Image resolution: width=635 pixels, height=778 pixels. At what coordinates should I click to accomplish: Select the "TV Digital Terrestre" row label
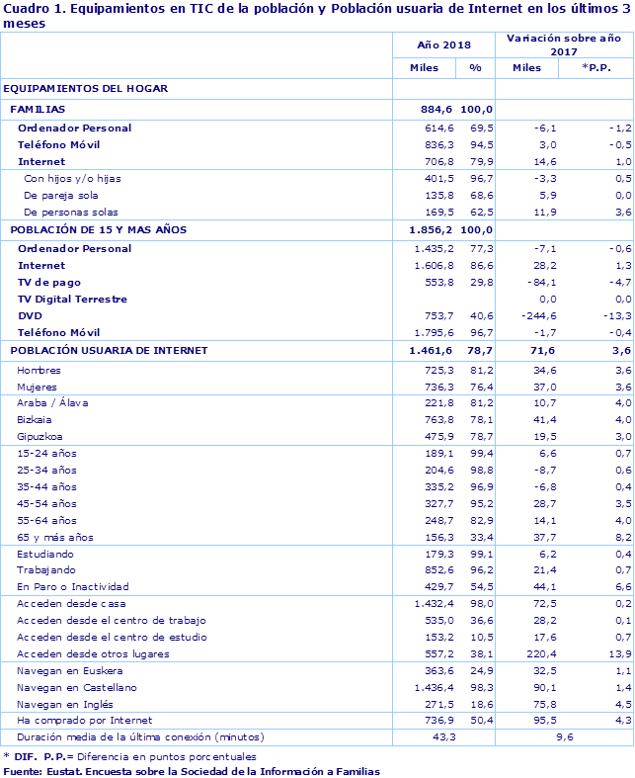72,299
